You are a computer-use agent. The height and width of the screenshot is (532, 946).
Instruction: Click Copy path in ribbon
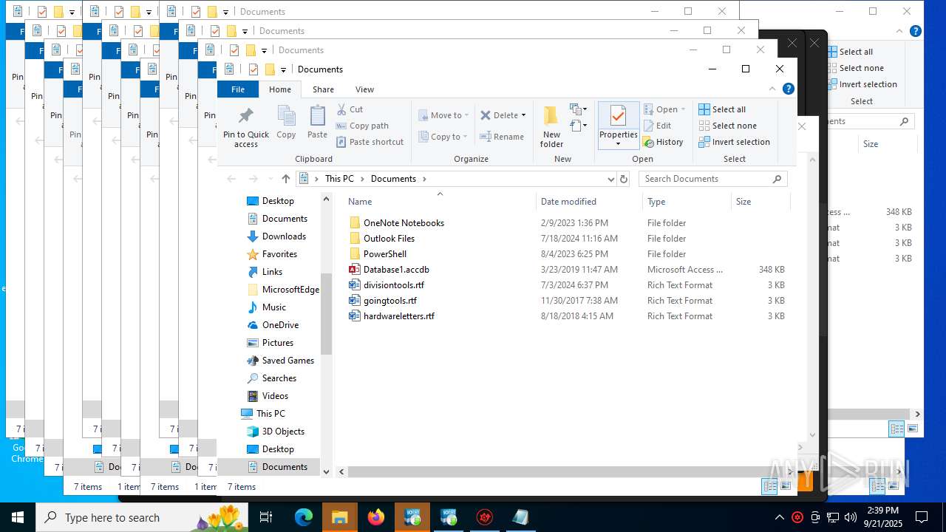pyautogui.click(x=362, y=126)
